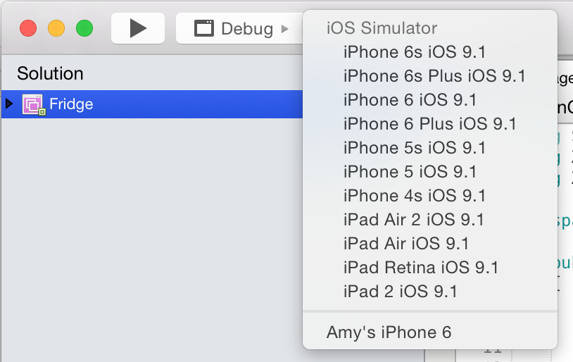573x362 pixels.
Task: Click the arrow after Debug label
Action: [x=284, y=29]
